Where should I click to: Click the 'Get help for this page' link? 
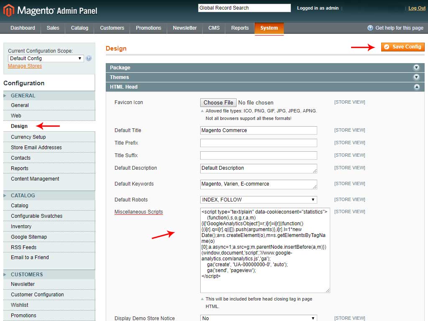click(x=399, y=28)
